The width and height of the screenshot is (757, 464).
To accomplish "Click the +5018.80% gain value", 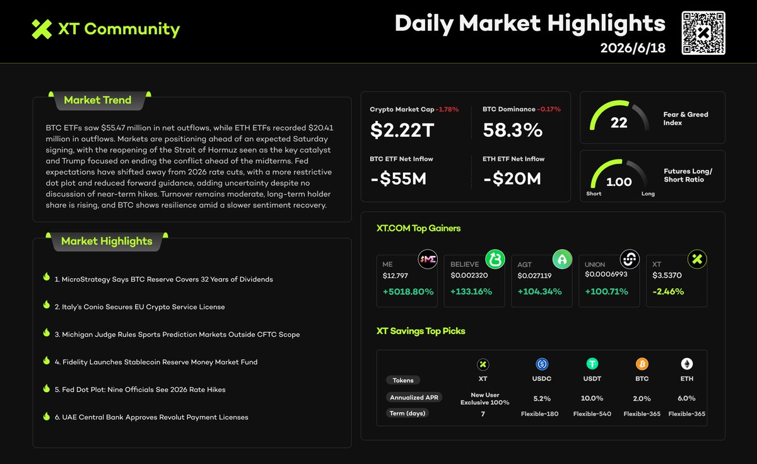I will [x=408, y=292].
